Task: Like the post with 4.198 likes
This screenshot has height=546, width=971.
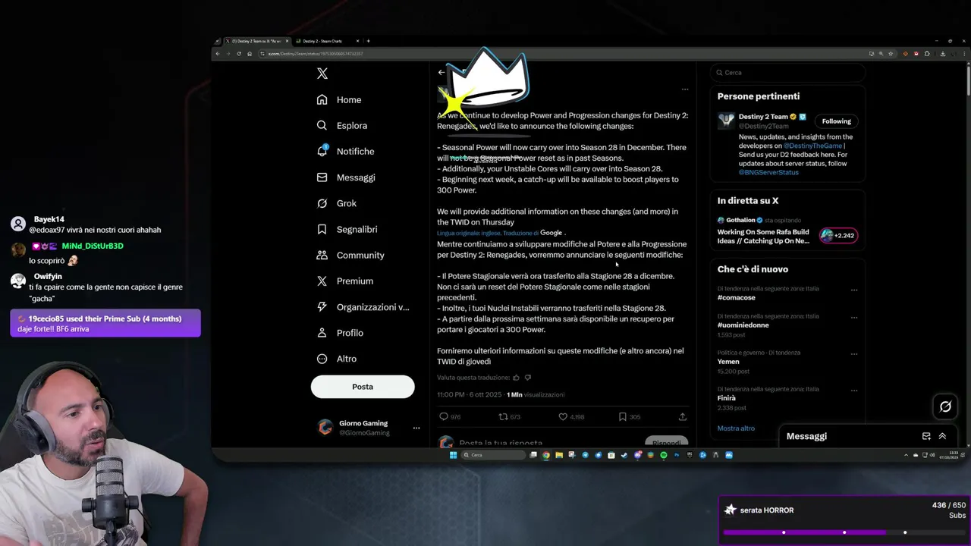Action: point(571,416)
